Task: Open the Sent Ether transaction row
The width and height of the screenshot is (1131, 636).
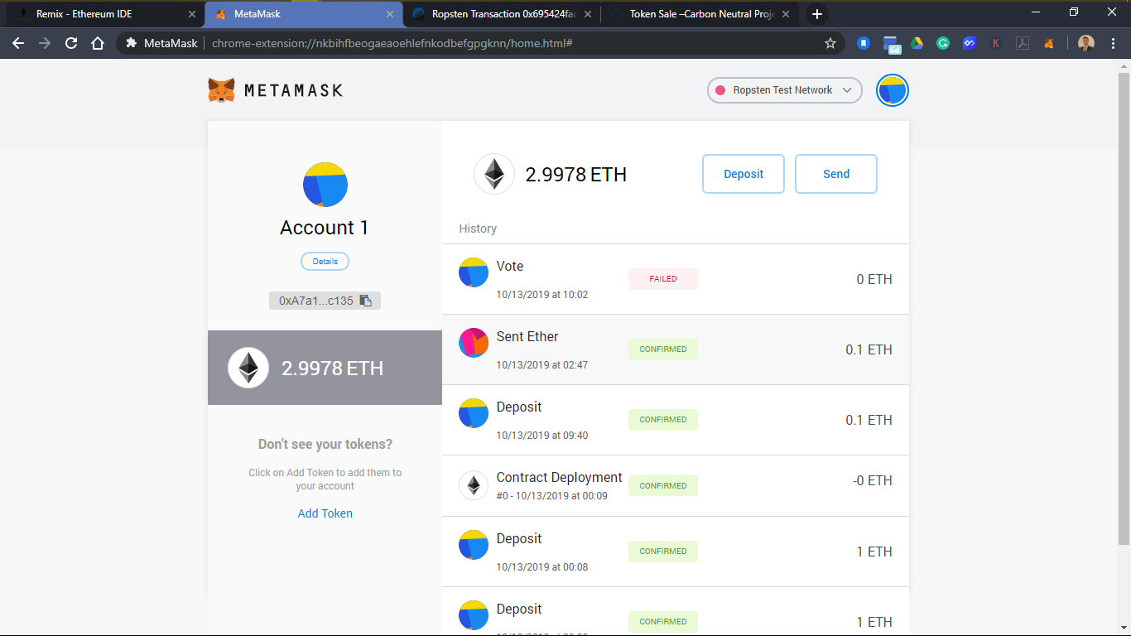Action: (x=676, y=349)
